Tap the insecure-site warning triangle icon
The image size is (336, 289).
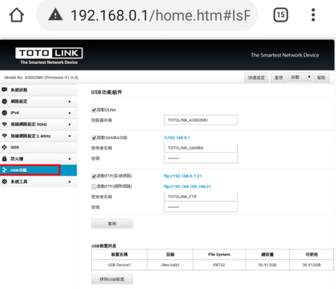click(56, 15)
